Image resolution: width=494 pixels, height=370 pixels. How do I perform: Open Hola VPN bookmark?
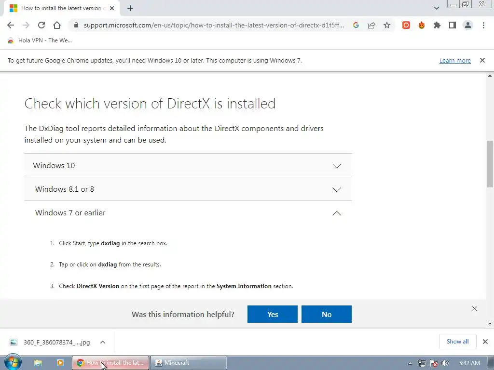40,40
